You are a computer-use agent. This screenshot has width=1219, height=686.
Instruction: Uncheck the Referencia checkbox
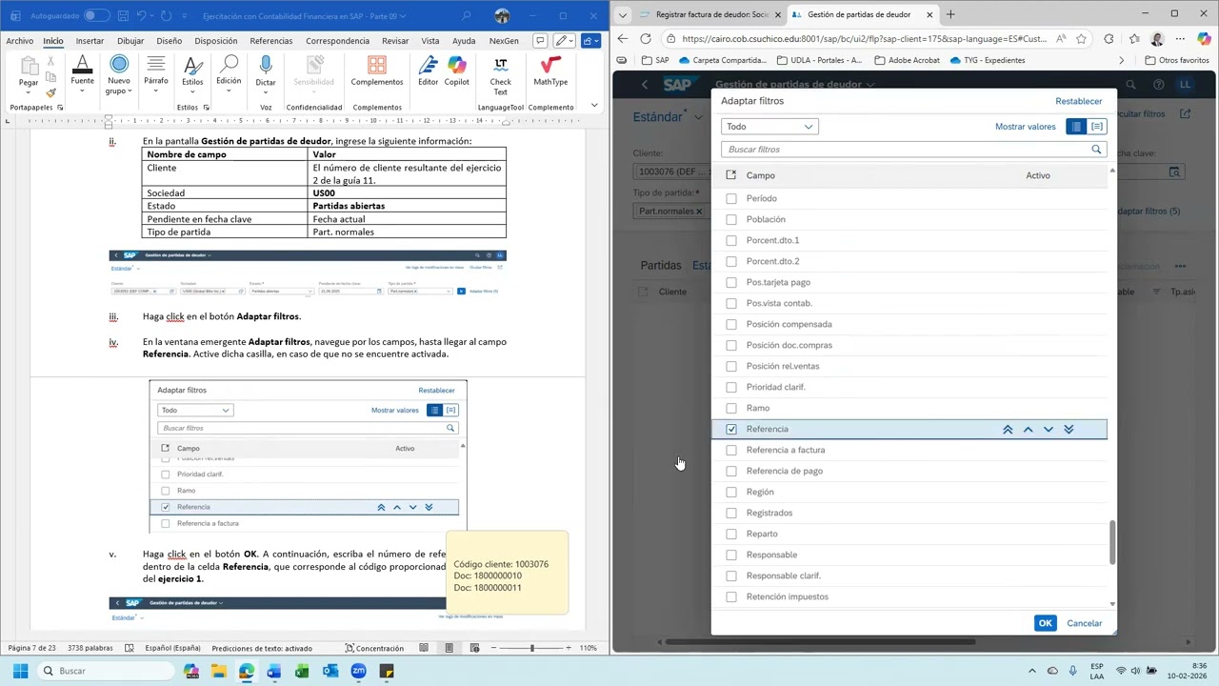pyautogui.click(x=731, y=430)
